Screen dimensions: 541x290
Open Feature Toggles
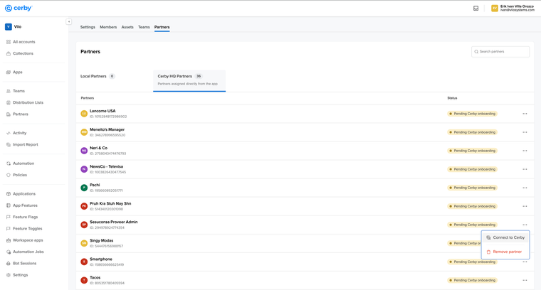tap(24, 228)
